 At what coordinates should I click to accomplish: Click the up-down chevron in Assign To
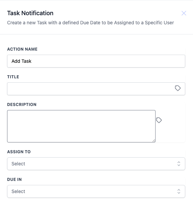pyautogui.click(x=178, y=164)
